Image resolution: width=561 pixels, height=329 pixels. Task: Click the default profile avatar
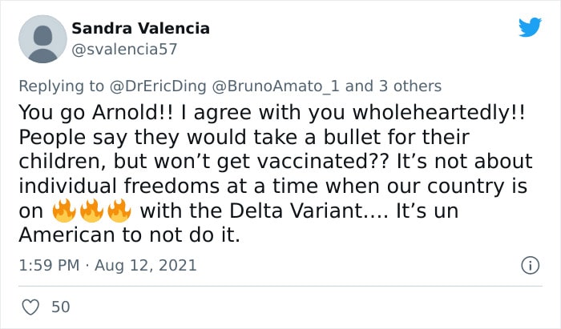pos(42,39)
